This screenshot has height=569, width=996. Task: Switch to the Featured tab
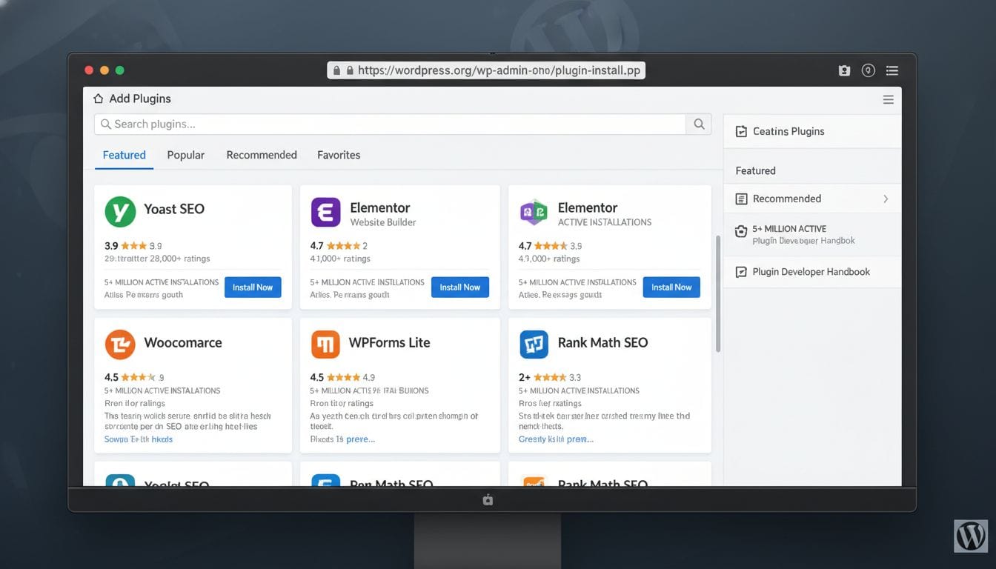pyautogui.click(x=124, y=155)
